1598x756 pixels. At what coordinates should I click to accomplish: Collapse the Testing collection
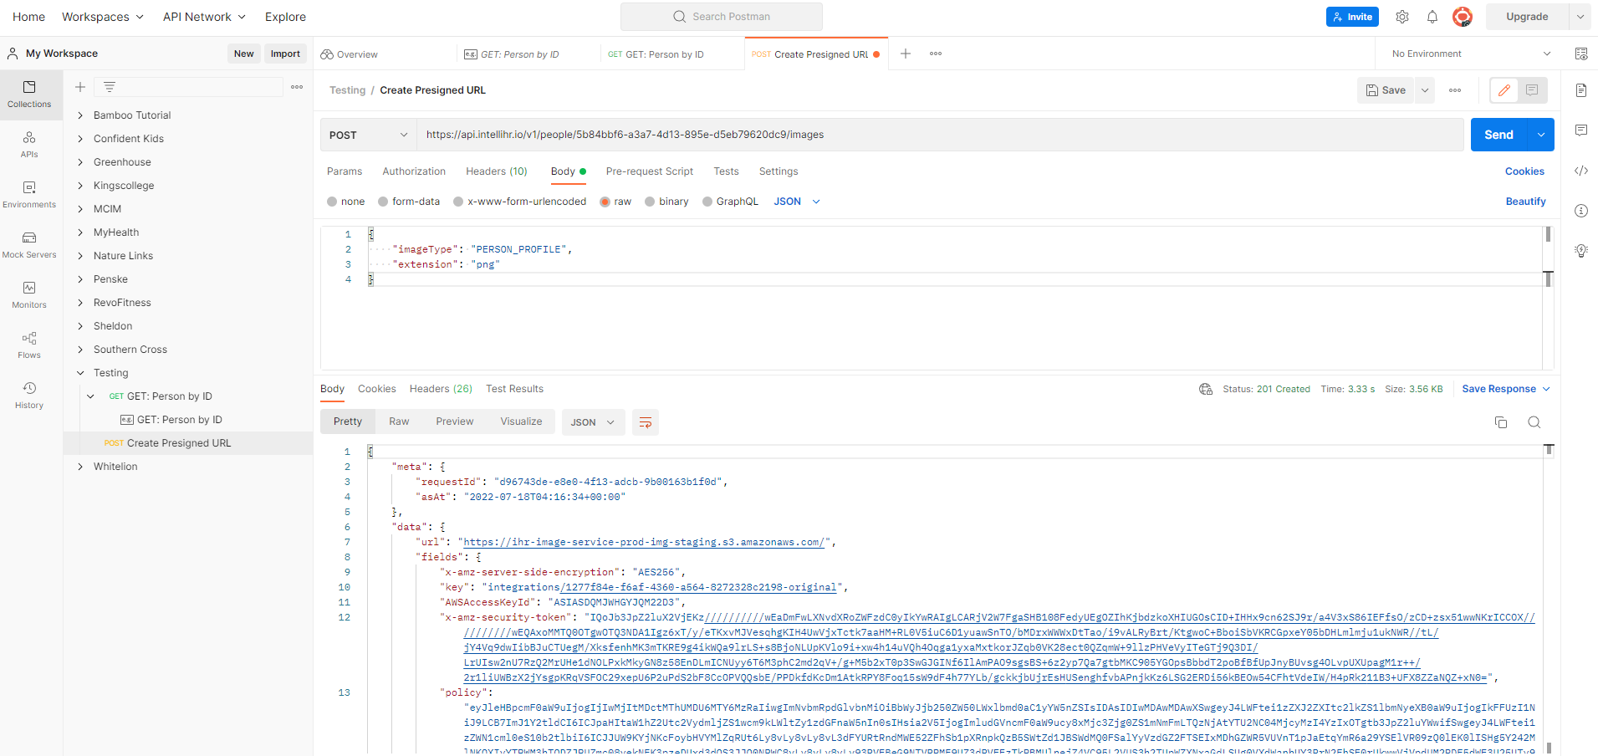pos(80,373)
